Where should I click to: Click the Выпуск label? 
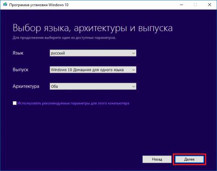(21, 70)
